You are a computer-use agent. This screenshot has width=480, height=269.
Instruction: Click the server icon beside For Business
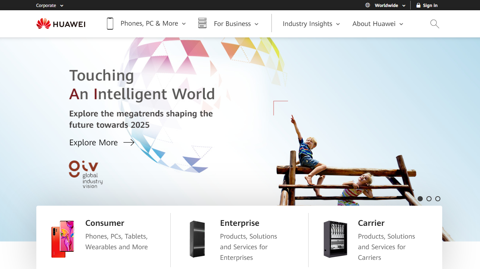[x=202, y=23]
